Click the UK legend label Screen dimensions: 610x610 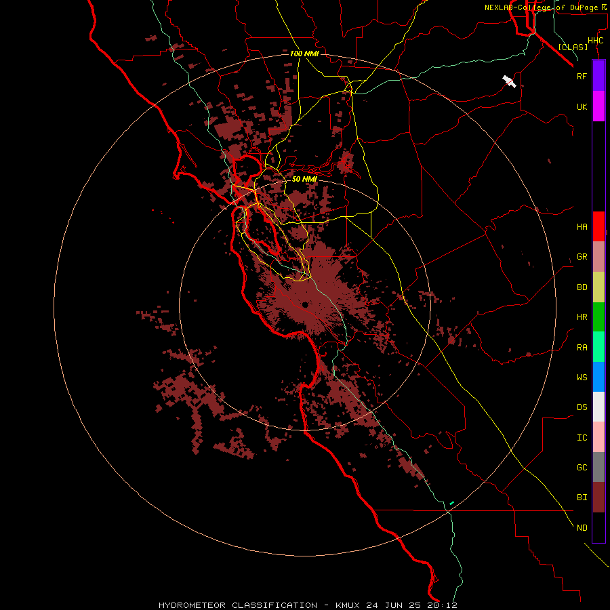point(582,107)
